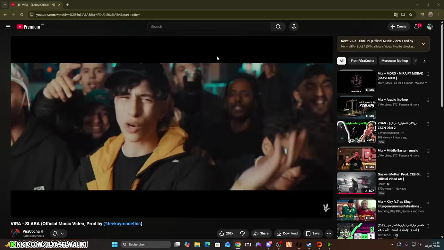The width and height of the screenshot is (444, 250).
Task: Click the video player frame
Action: (x=172, y=127)
